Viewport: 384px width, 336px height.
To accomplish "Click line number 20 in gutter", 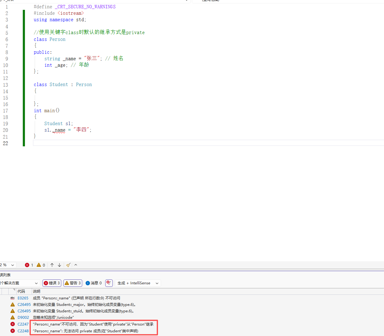I will click(x=6, y=130).
